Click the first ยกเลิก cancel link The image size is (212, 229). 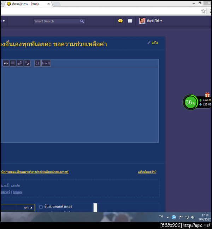16,185
